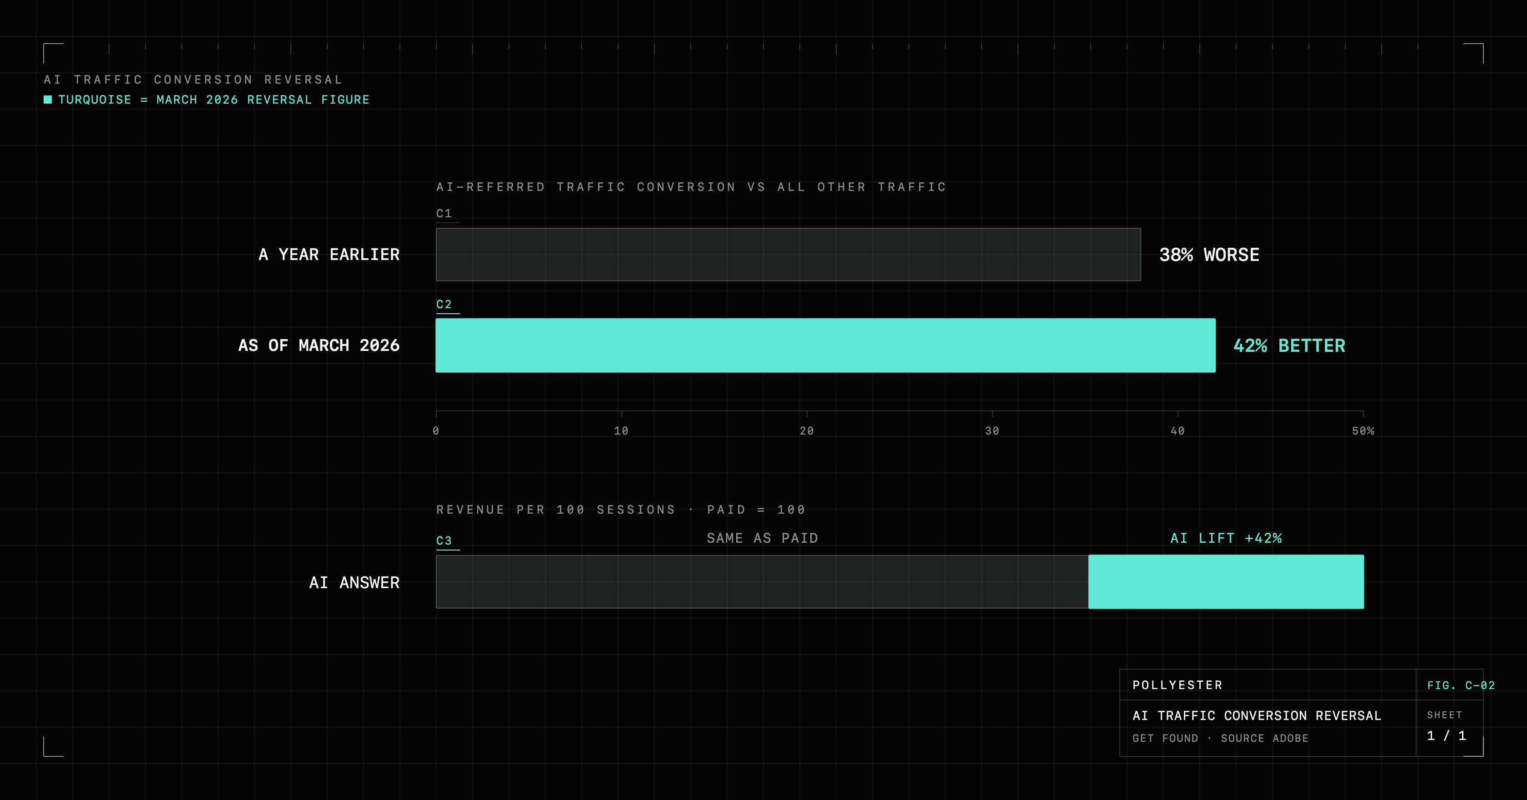
Task: Click the sheet number '1 / 1'
Action: pyautogui.click(x=1447, y=735)
